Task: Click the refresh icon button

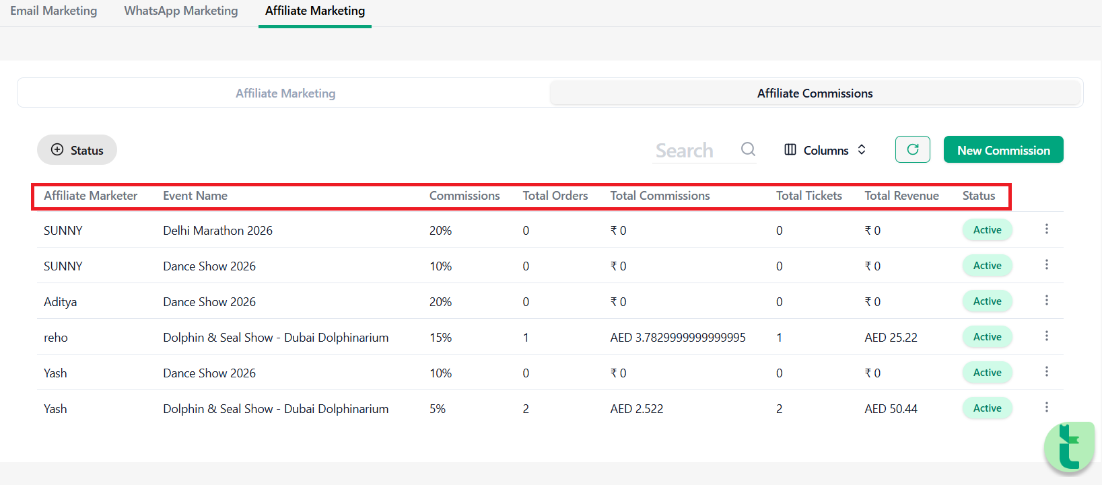Action: coord(912,149)
